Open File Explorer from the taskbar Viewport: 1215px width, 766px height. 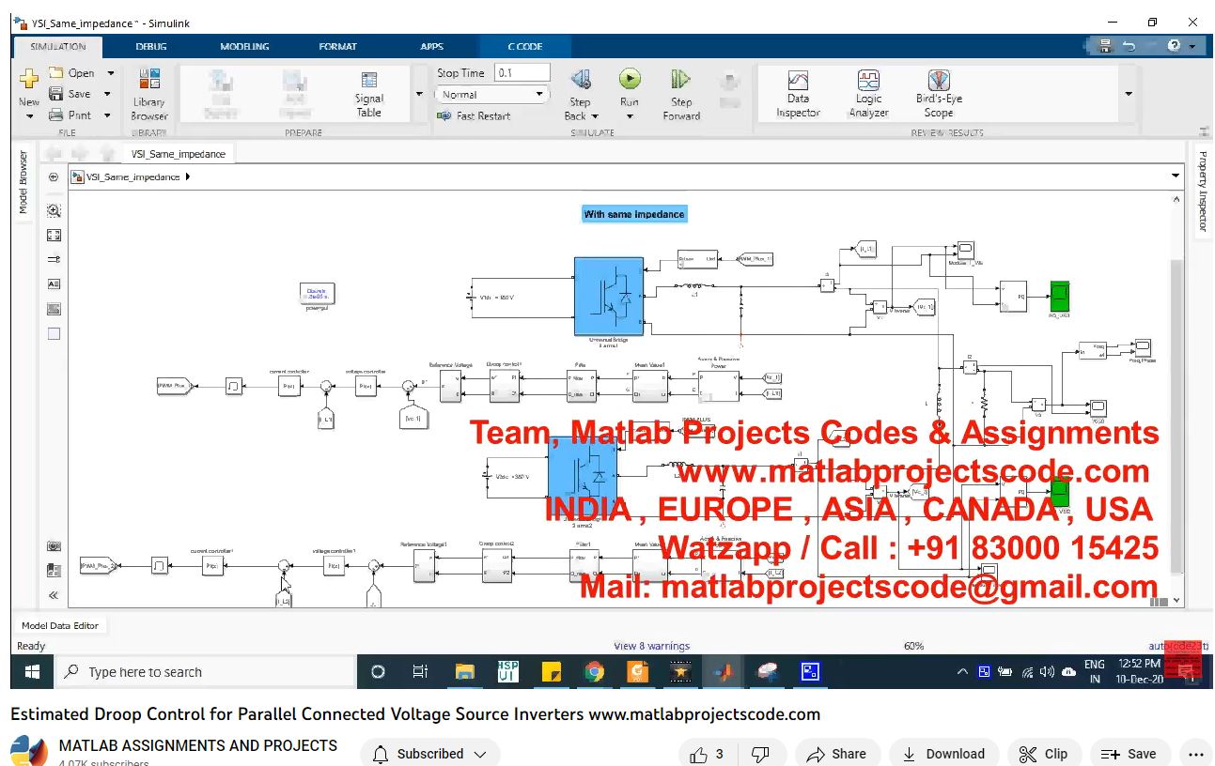tap(465, 672)
